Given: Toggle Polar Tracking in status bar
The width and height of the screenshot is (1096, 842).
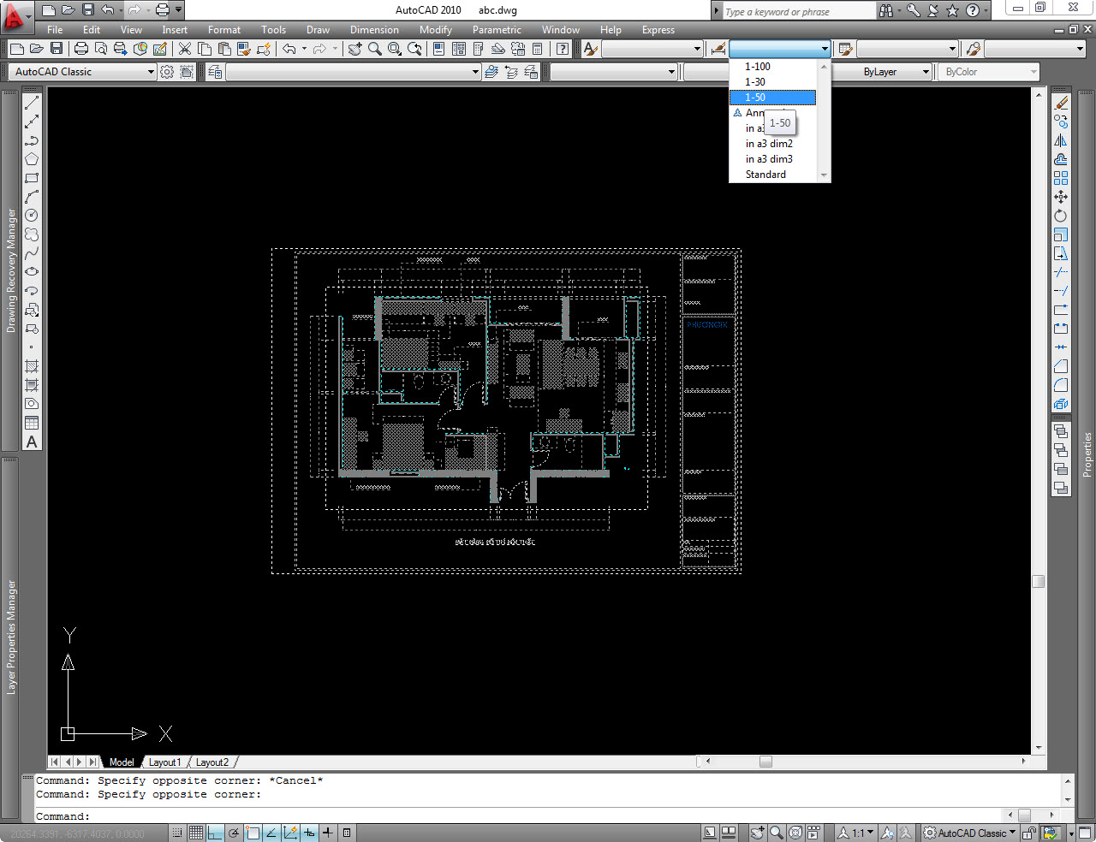Looking at the screenshot, I should (x=234, y=833).
